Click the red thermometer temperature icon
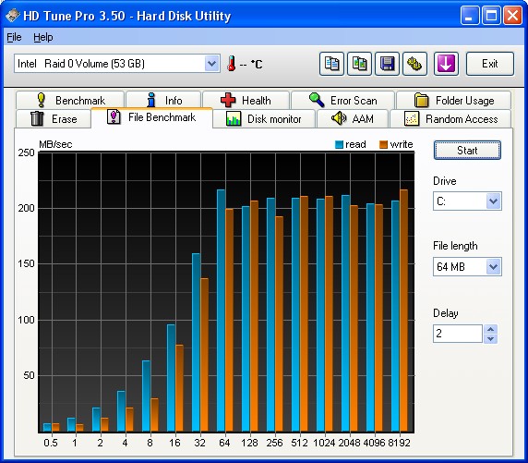 point(231,64)
